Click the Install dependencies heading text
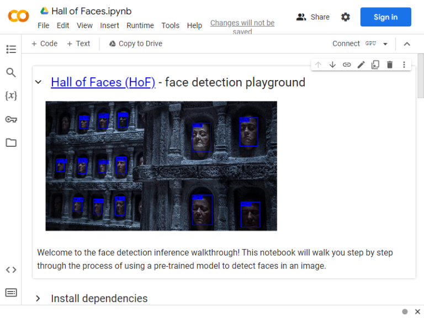Image resolution: width=424 pixels, height=318 pixels. [x=99, y=299]
